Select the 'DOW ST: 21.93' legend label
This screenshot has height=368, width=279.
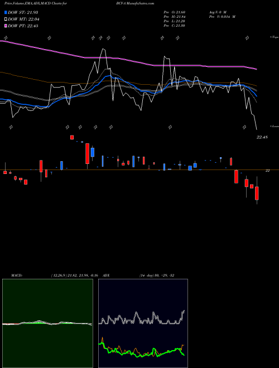click(x=23, y=12)
